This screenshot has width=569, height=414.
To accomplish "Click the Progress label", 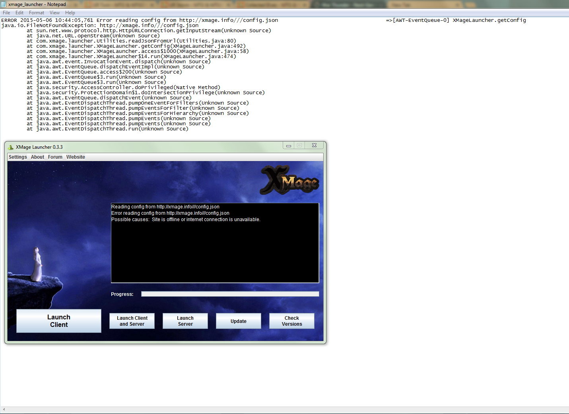I will tap(122, 294).
